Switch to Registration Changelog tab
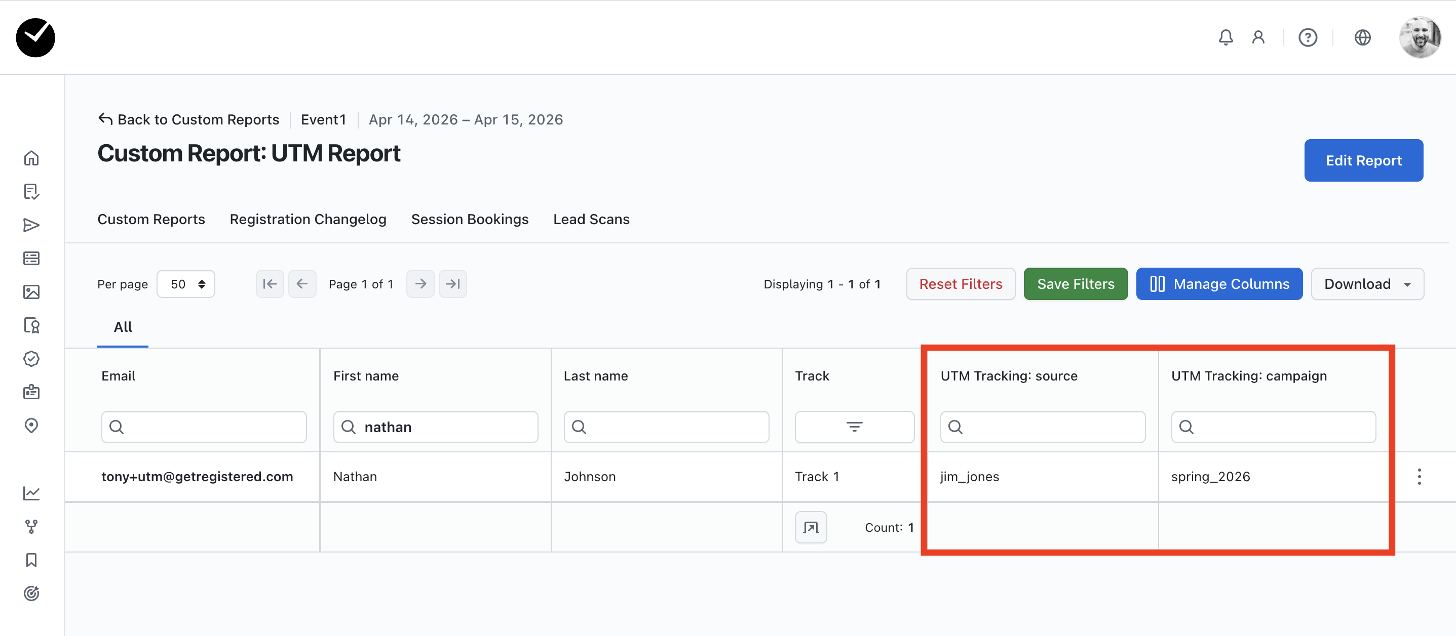Screen dimensions: 1456x636 (308, 219)
